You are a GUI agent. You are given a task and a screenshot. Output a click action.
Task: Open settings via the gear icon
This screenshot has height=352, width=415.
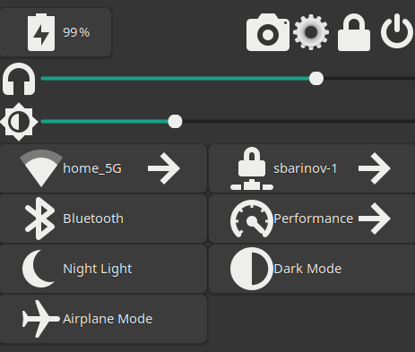pyautogui.click(x=311, y=32)
